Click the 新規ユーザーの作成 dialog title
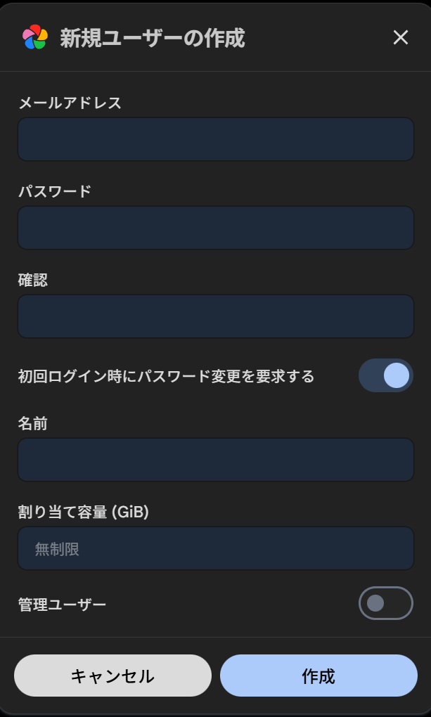This screenshot has width=431, height=717. 152,38
